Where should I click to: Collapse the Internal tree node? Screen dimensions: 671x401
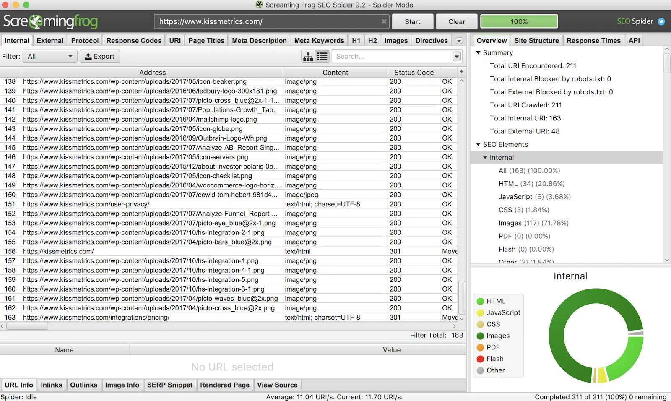pos(485,157)
